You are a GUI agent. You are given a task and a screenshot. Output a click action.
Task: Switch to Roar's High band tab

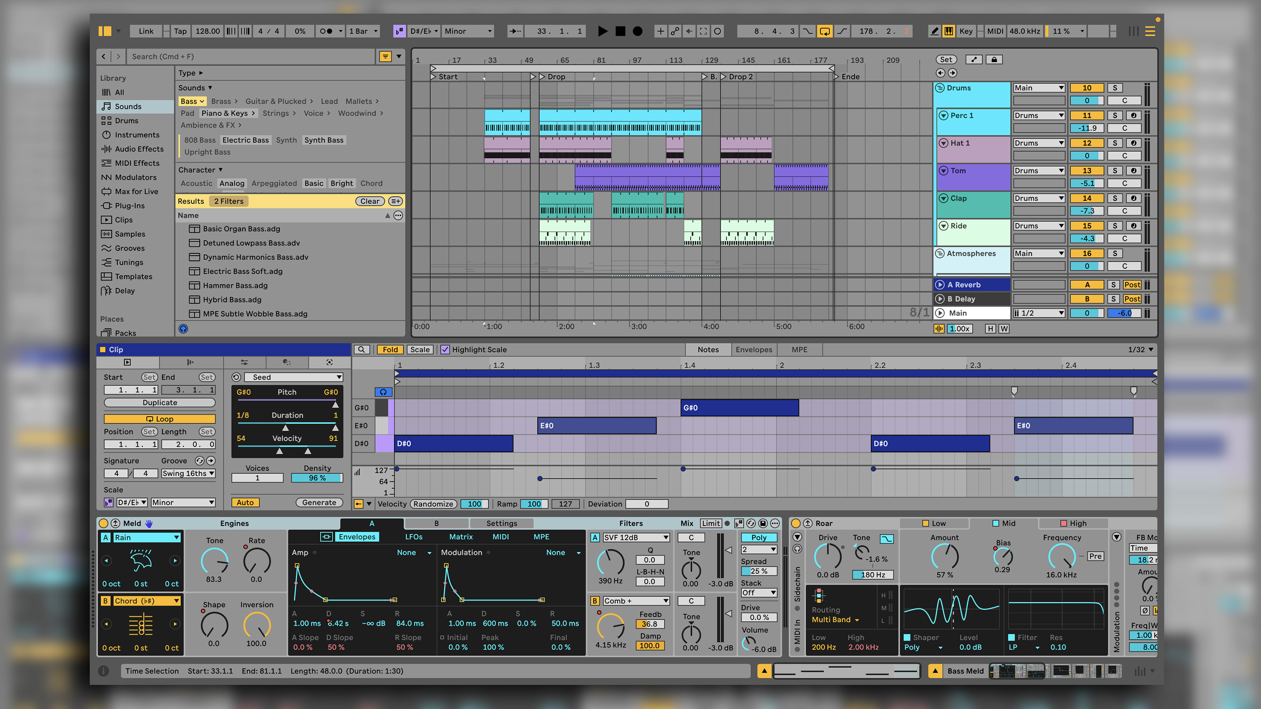point(1073,523)
